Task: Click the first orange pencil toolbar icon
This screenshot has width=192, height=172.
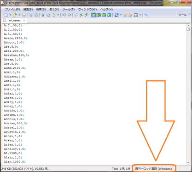Action: (125, 15)
